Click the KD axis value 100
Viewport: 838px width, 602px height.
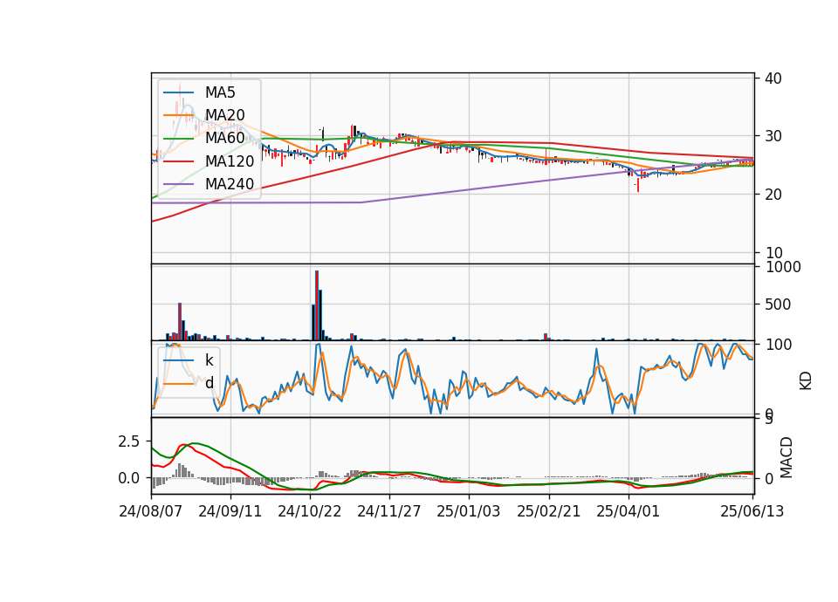[778, 345]
